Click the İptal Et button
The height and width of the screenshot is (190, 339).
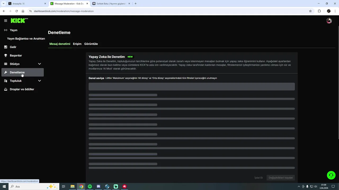258,178
